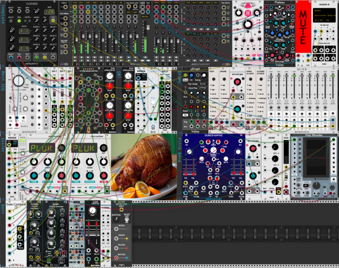Mute CH1 on the MIX8 mixer

[271, 101]
